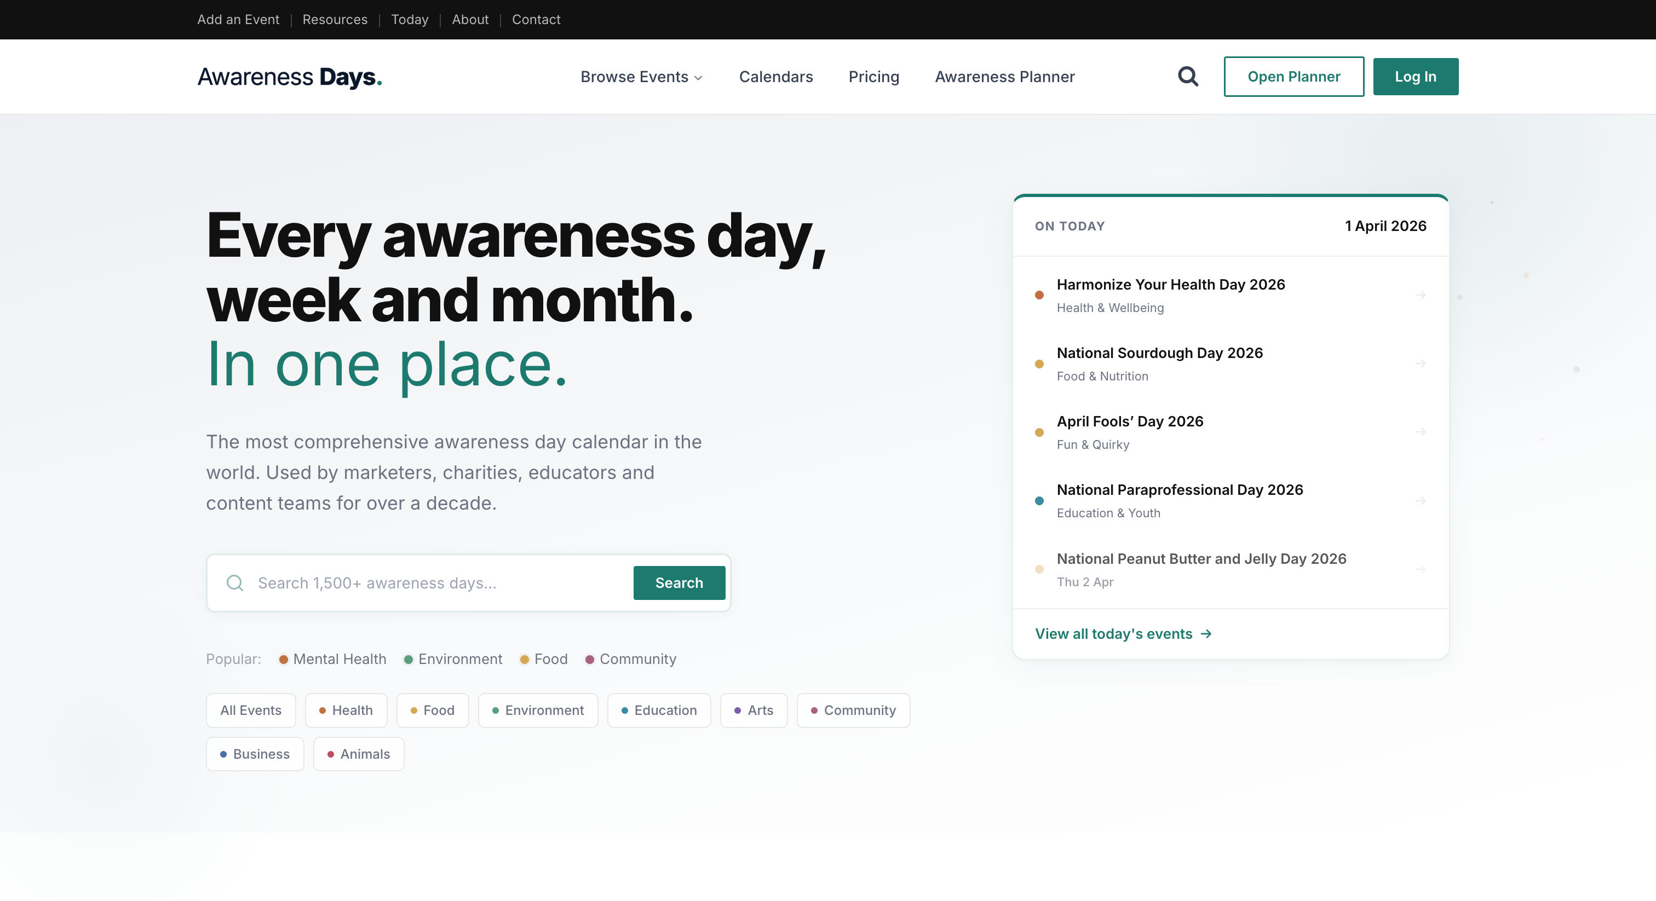Filter by the Community category chip
The width and height of the screenshot is (1656, 901).
[853, 710]
